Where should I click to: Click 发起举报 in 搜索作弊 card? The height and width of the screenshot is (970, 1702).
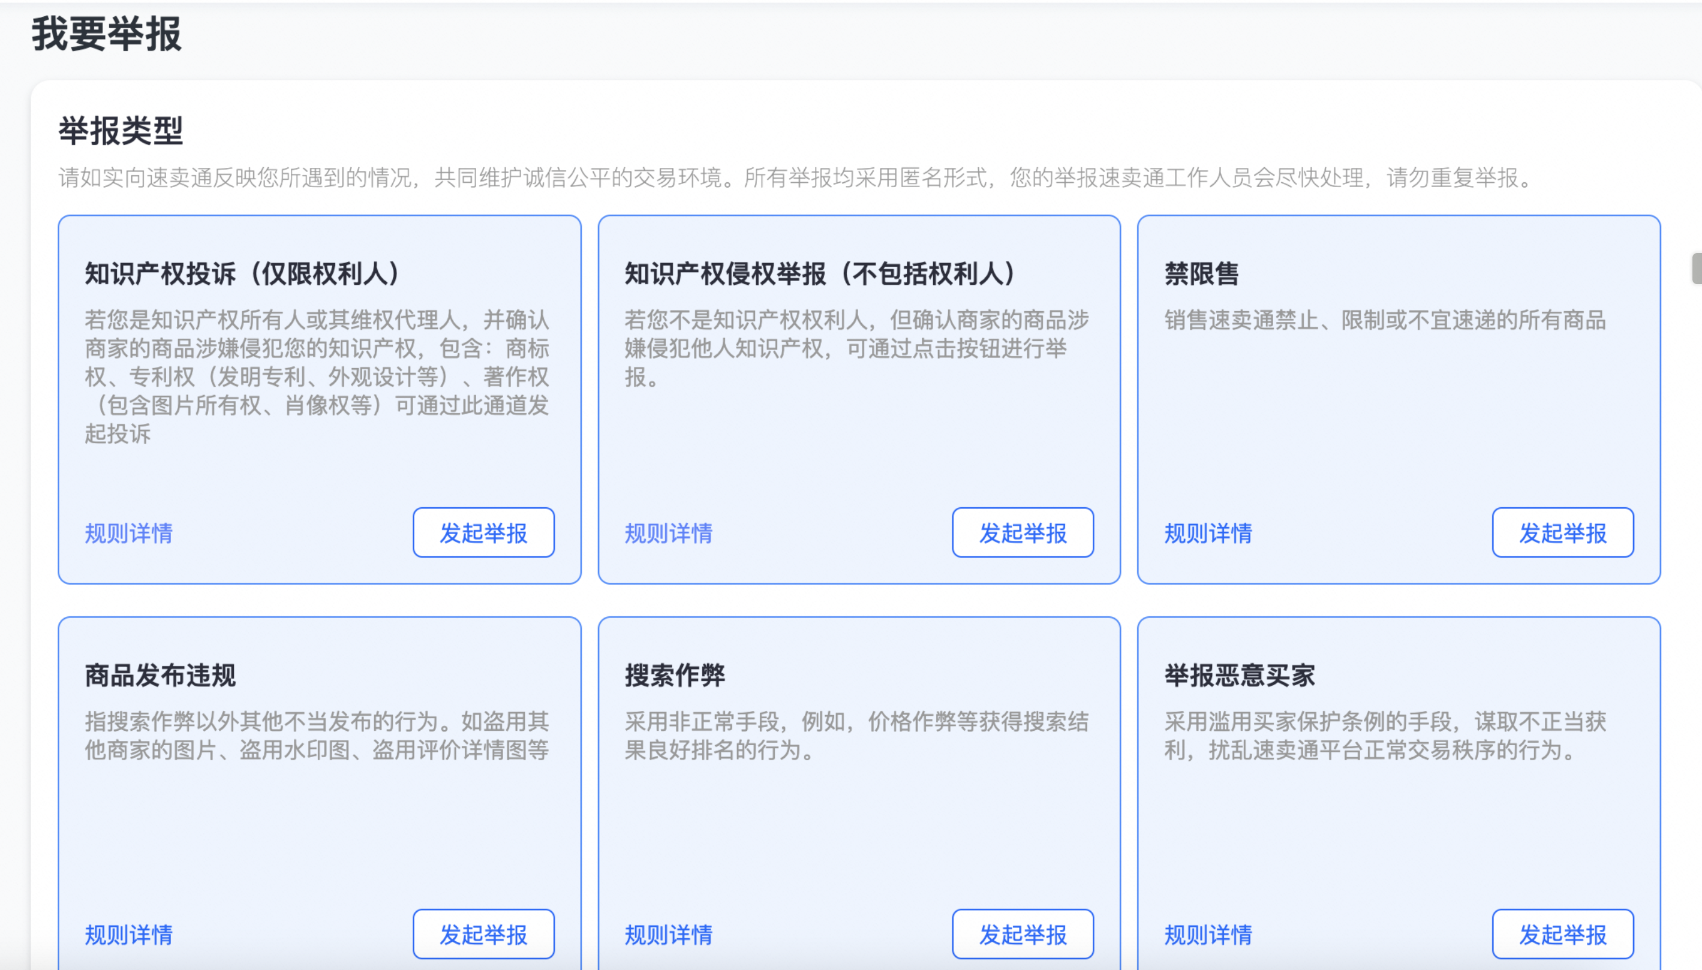(1023, 934)
